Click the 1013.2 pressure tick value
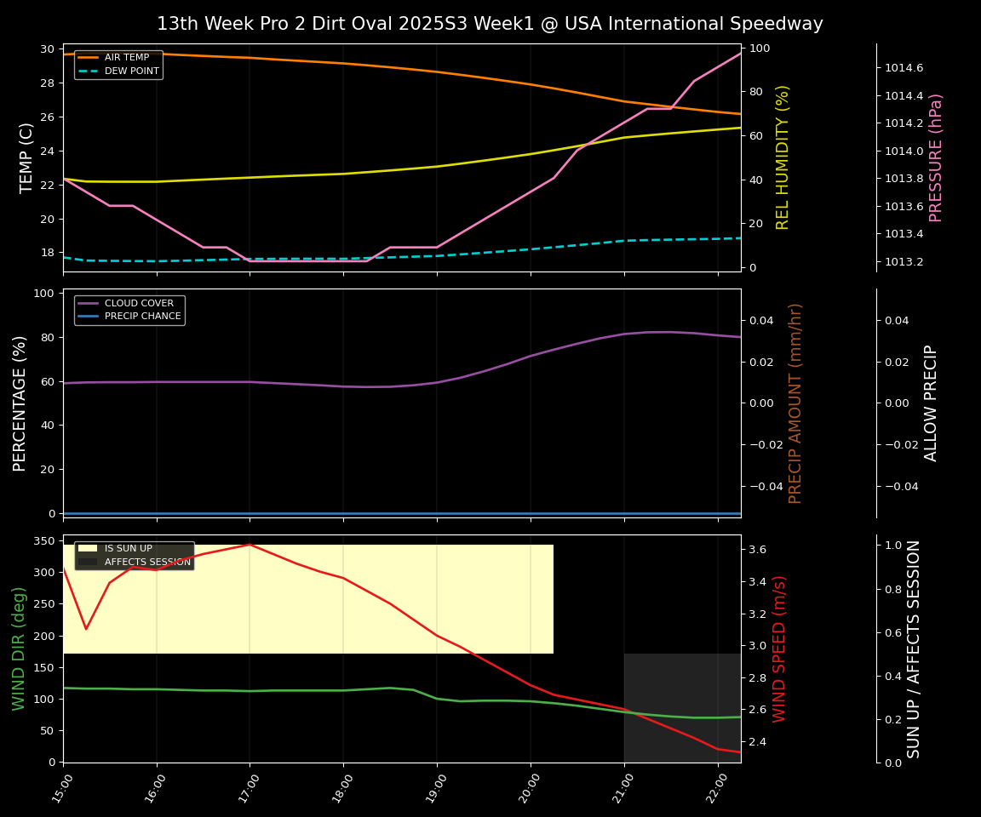 click(x=904, y=262)
